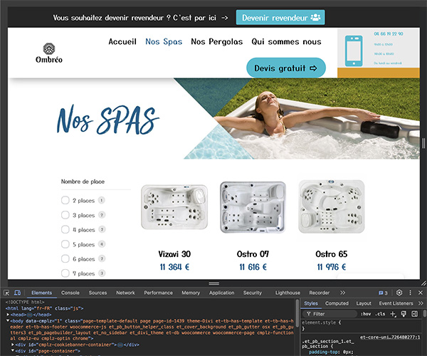The height and width of the screenshot is (356, 427).
Task: Click the Ombréo logo
Action: [x=49, y=53]
